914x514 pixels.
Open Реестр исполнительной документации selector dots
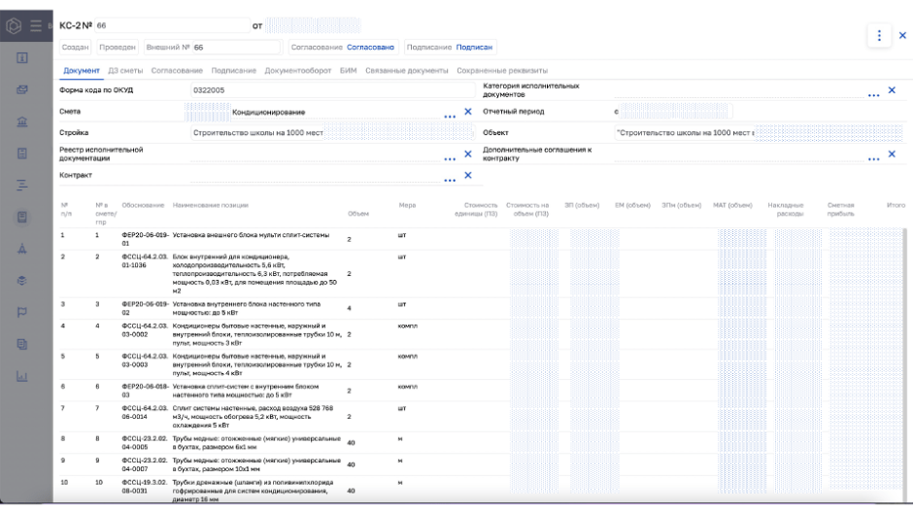450,157
